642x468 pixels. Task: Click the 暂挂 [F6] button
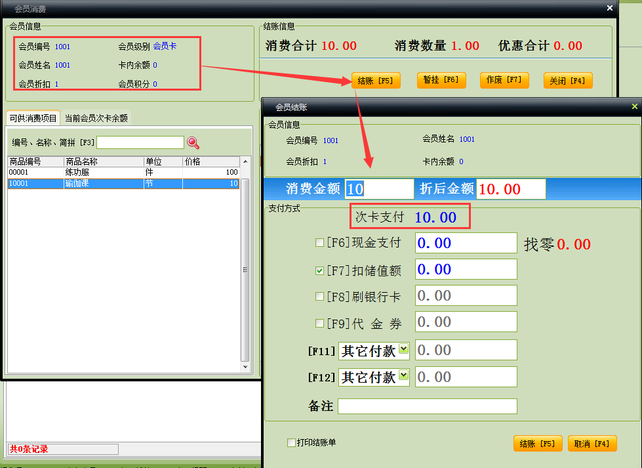(441, 80)
